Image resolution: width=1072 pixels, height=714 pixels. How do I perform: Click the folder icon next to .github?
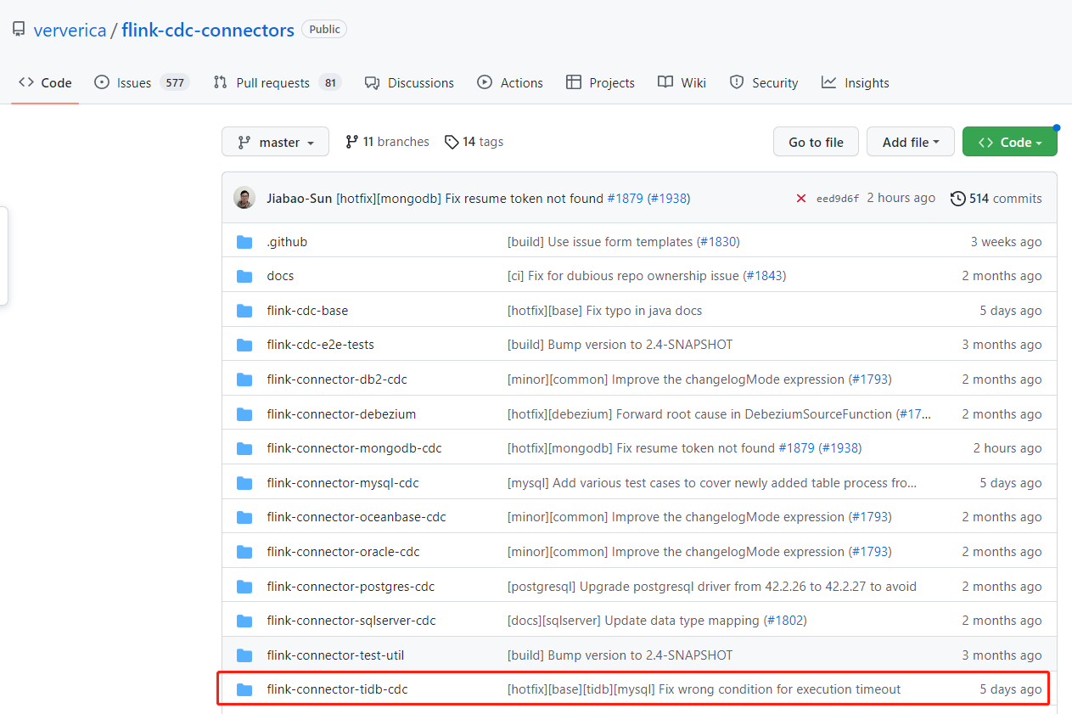coord(244,242)
